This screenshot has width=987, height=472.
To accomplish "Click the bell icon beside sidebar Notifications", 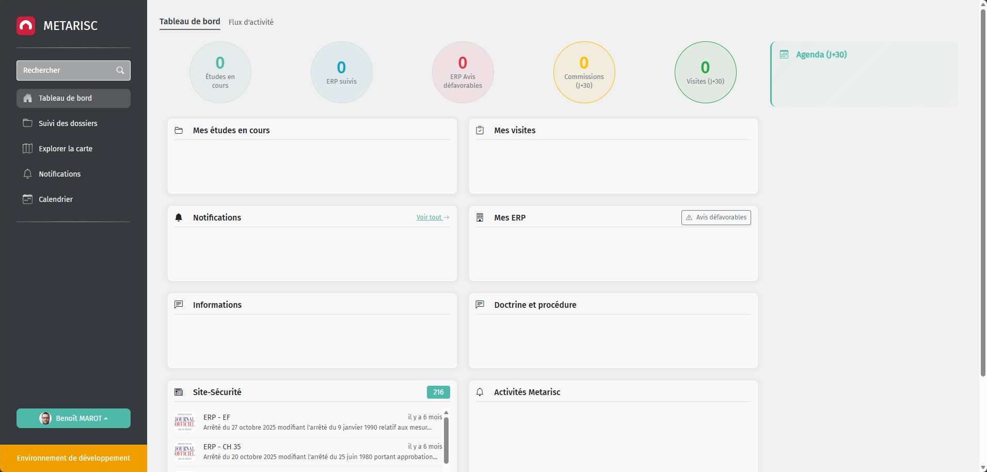I will [x=28, y=174].
